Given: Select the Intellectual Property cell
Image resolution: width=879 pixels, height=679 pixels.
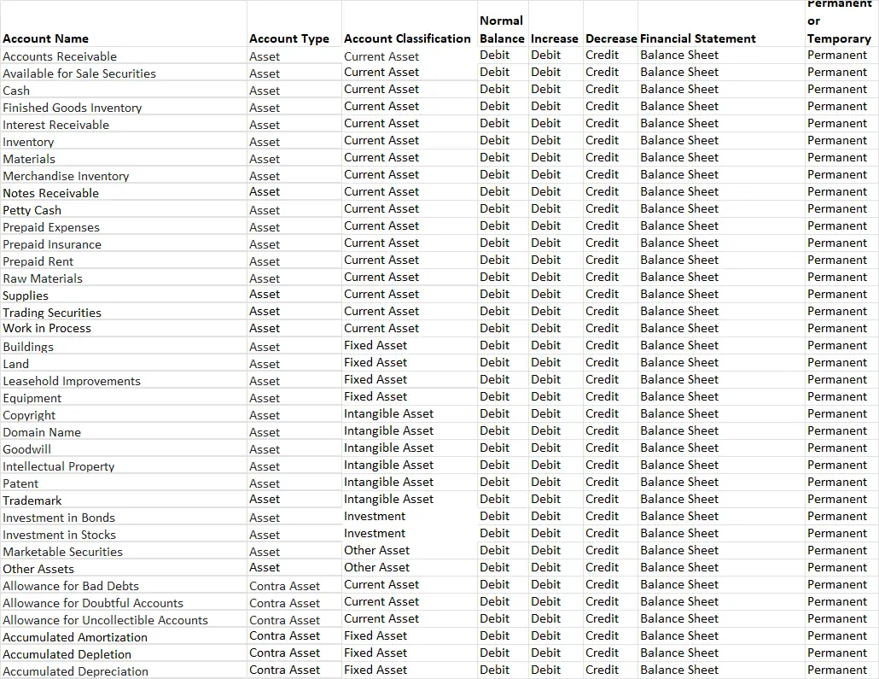Looking at the screenshot, I should (59, 466).
